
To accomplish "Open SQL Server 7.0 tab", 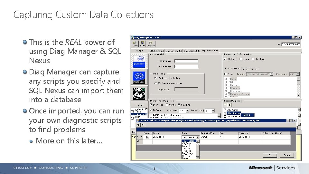I will click(157, 51).
